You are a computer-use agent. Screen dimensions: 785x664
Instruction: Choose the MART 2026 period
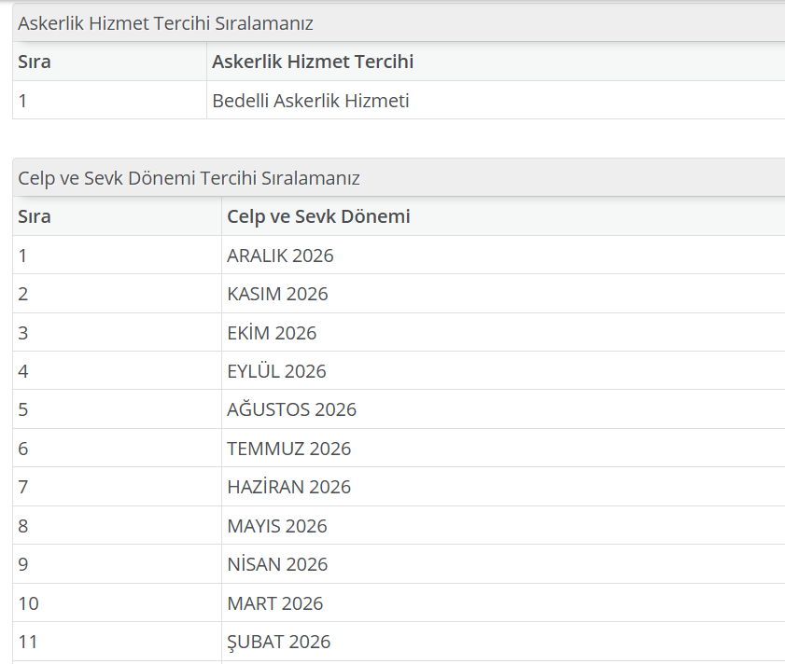274,603
